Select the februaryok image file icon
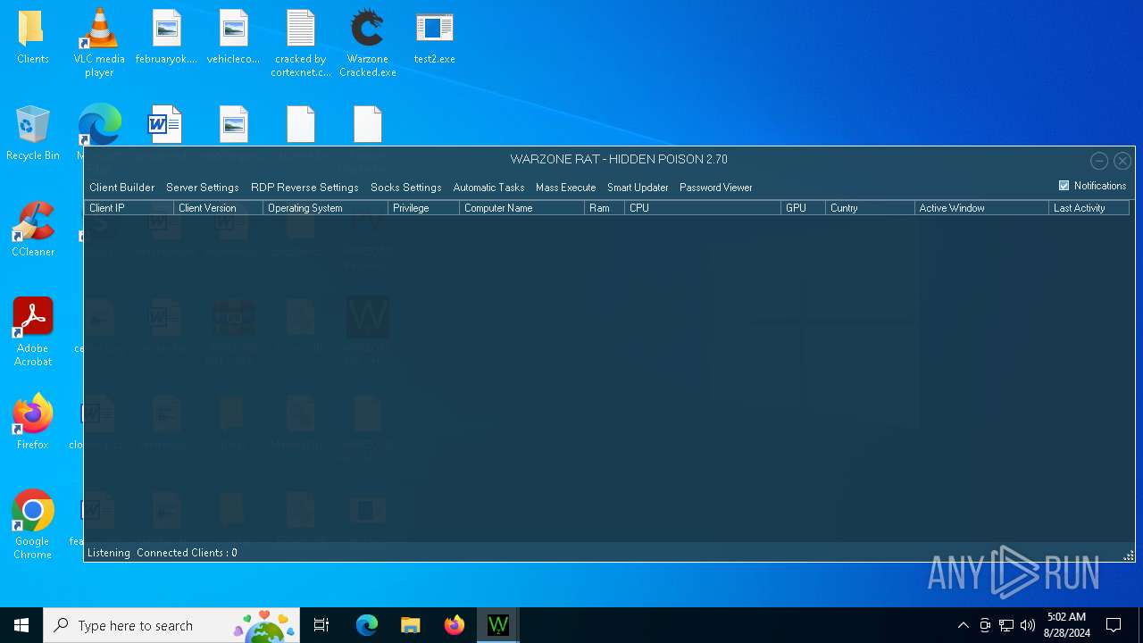The height and width of the screenshot is (643, 1143). 166,38
